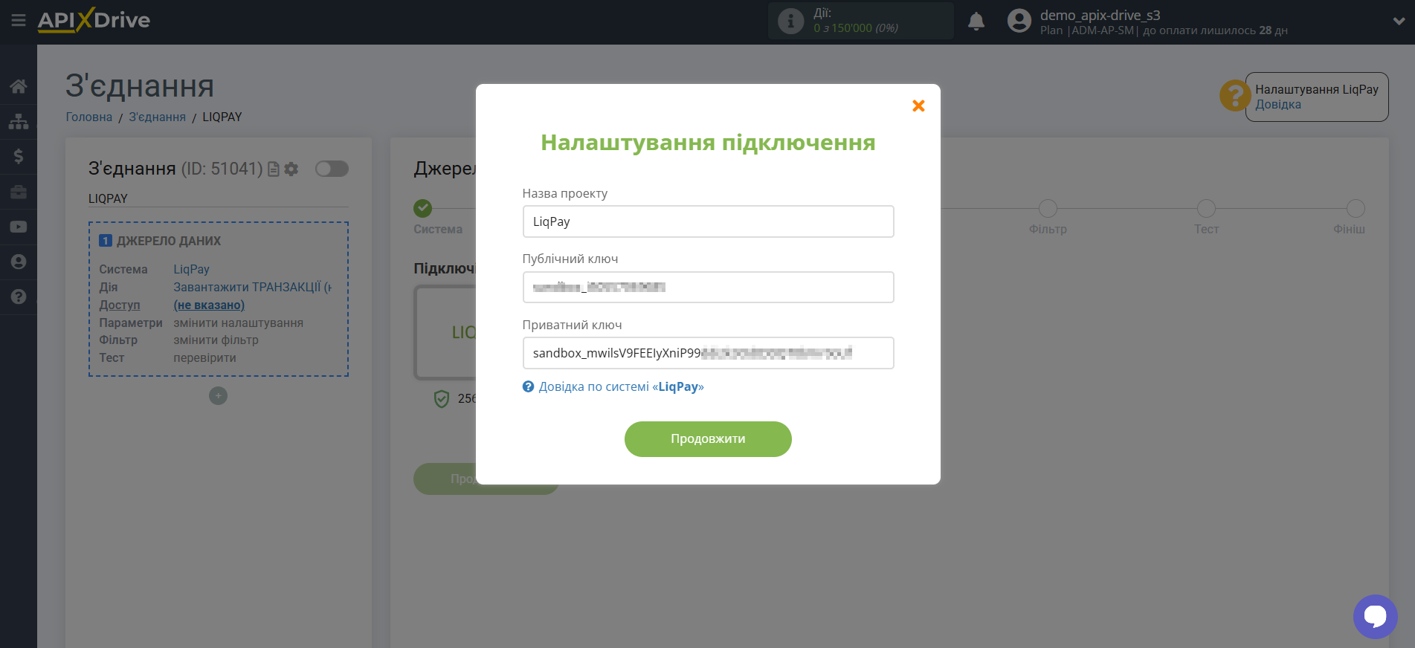Screen dimensions: 1415x648
Task: Select the Фільтр step circle
Action: pos(1048,209)
